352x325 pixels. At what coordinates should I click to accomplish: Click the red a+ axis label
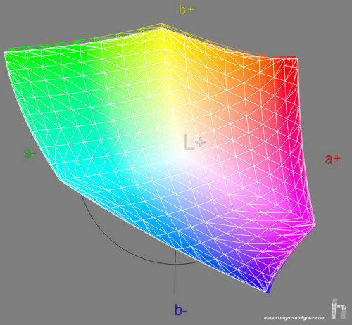(x=333, y=159)
